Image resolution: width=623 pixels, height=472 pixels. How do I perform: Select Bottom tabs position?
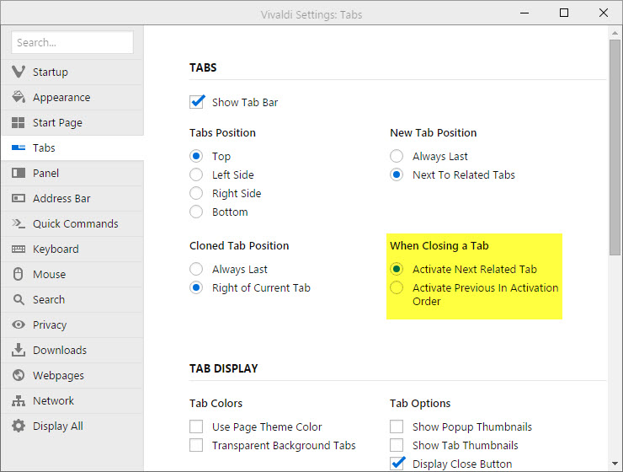[x=196, y=212]
